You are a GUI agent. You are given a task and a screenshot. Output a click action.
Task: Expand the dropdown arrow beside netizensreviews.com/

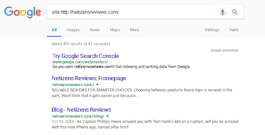click(97, 84)
